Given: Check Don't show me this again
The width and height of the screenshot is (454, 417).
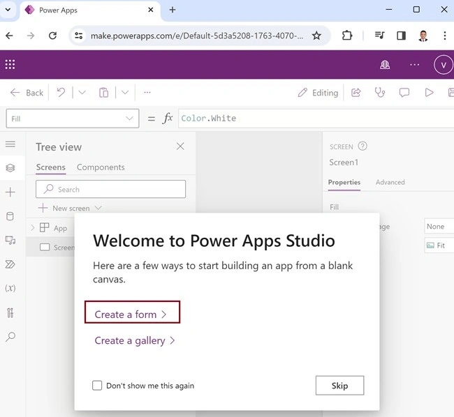Looking at the screenshot, I should (97, 386).
